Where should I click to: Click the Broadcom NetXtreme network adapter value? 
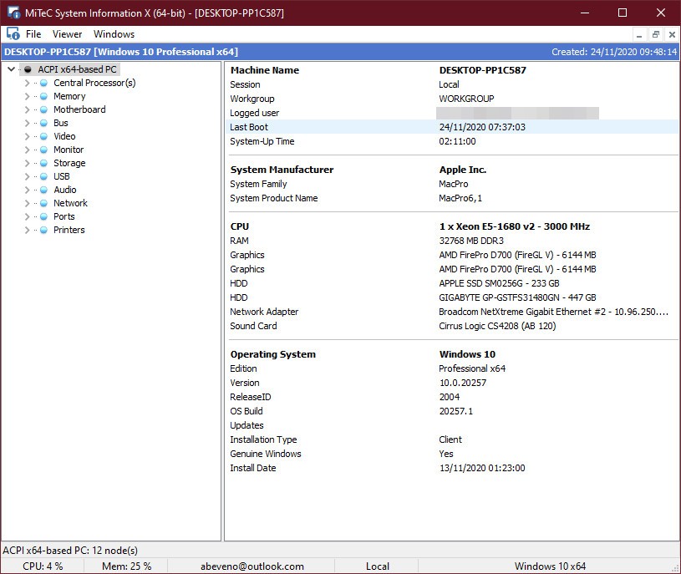pyautogui.click(x=553, y=312)
